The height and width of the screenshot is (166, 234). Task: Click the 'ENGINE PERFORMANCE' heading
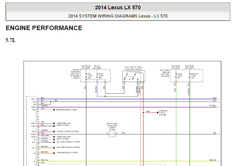(44, 28)
